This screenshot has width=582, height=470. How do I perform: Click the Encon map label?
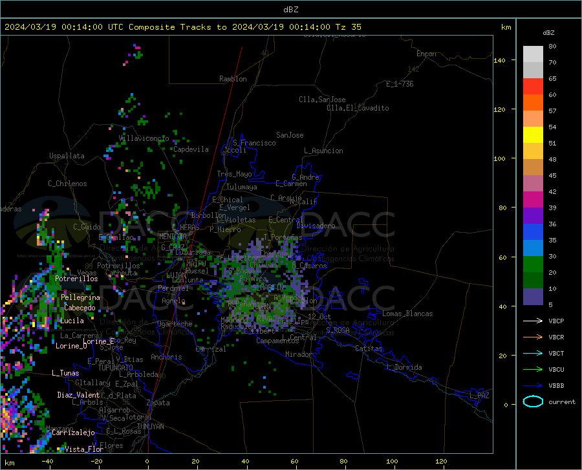point(426,54)
